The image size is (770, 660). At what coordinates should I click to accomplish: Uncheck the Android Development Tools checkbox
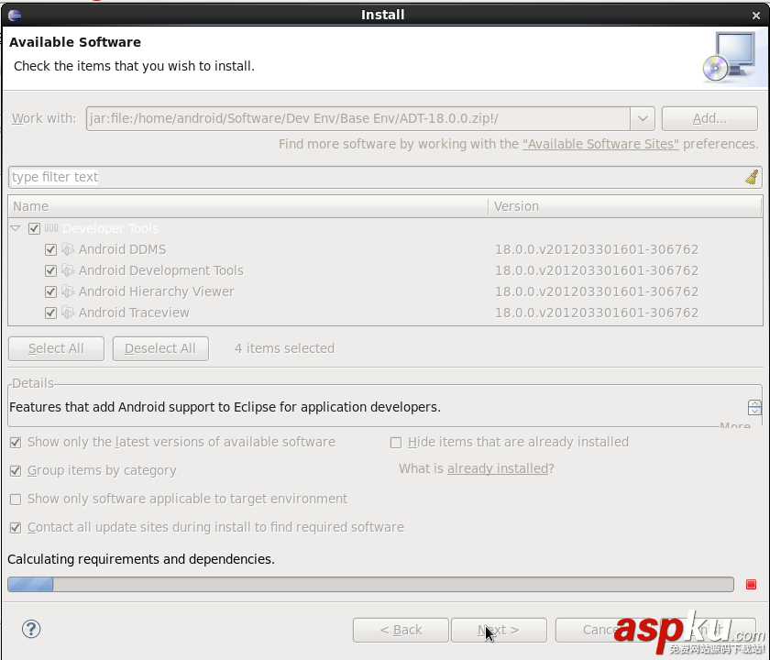50,270
